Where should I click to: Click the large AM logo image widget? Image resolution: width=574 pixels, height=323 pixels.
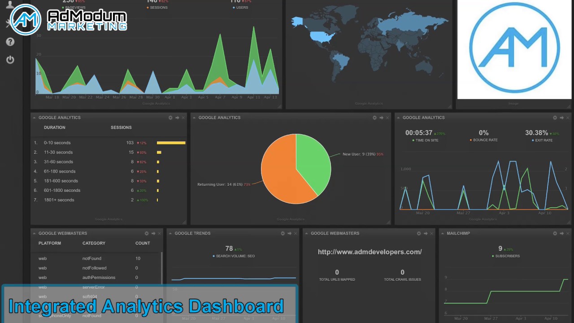pyautogui.click(x=514, y=49)
